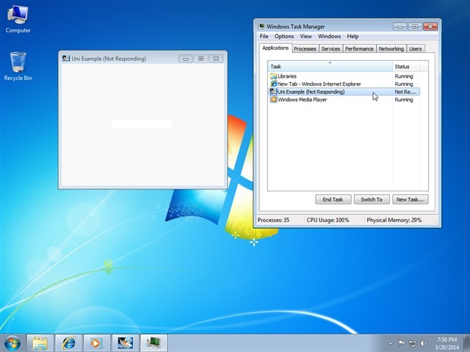Select New Tab - Windows Internet Explorer row
The height and width of the screenshot is (352, 470).
click(344, 84)
